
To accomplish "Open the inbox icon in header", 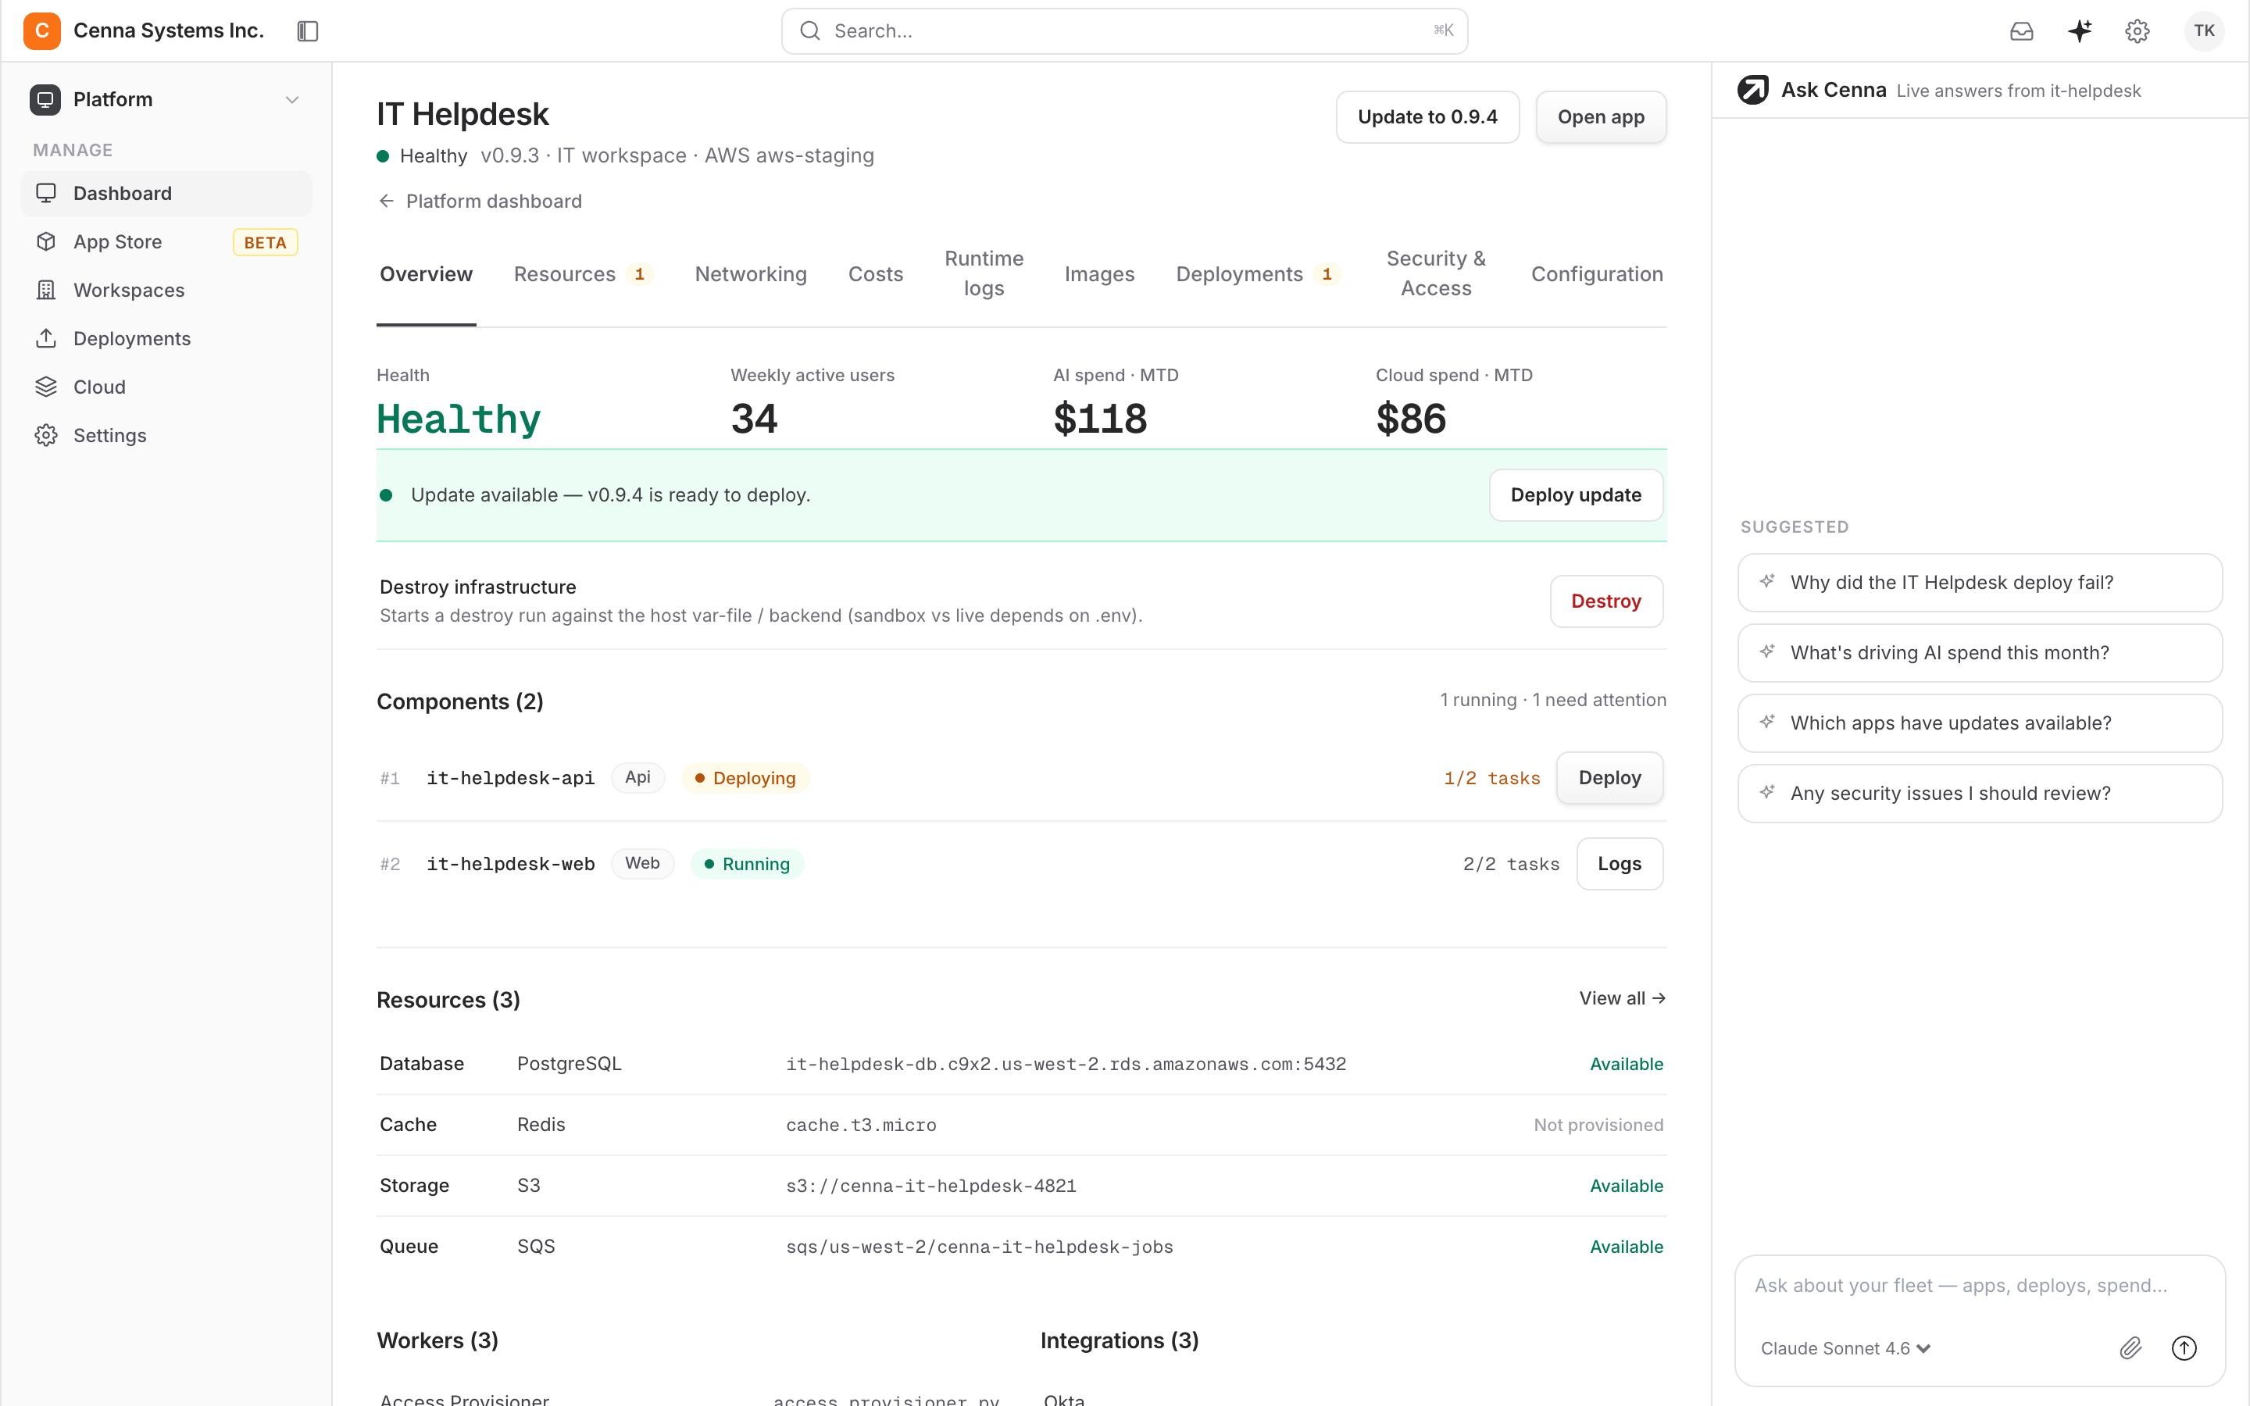I will coord(2021,30).
